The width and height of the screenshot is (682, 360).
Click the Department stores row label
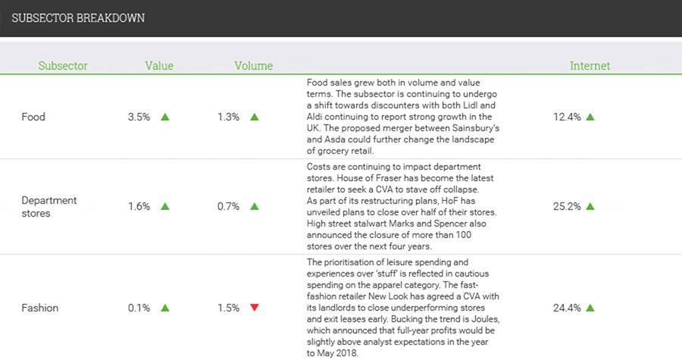pyautogui.click(x=49, y=206)
